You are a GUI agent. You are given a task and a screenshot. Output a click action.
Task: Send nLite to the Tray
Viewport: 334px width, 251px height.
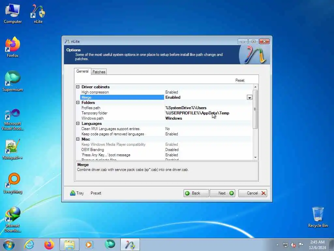(x=77, y=193)
